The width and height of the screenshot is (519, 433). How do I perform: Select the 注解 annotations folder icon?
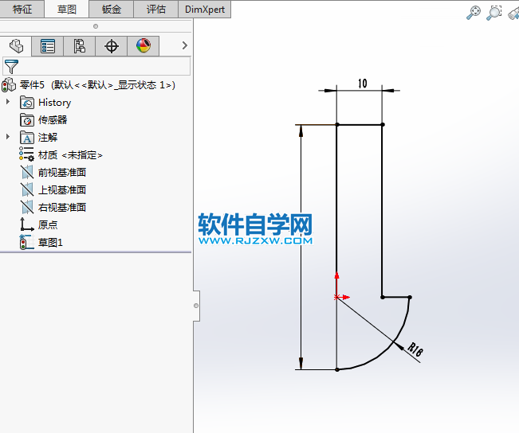[x=27, y=138]
